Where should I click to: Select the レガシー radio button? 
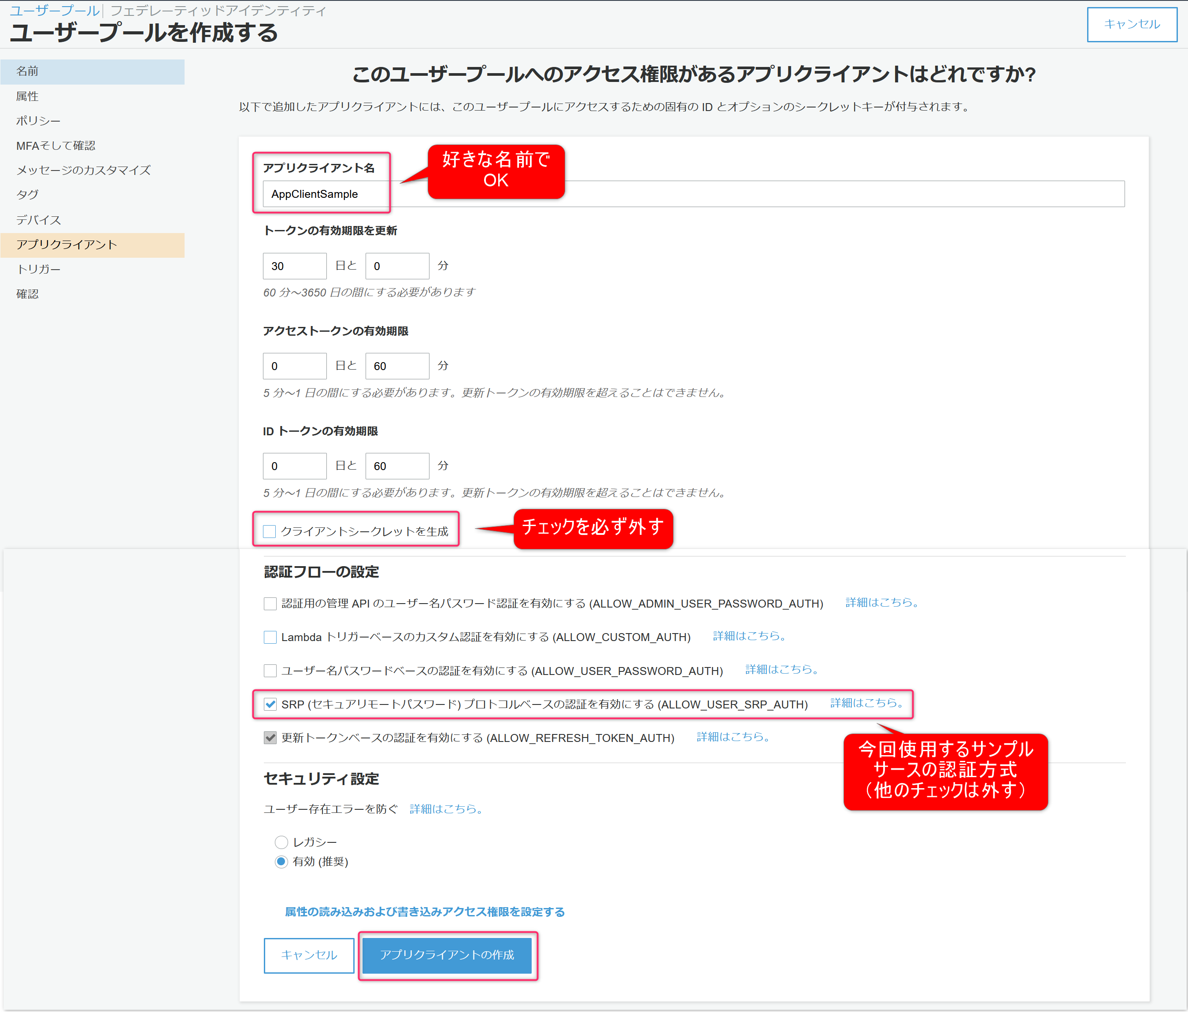[281, 841]
